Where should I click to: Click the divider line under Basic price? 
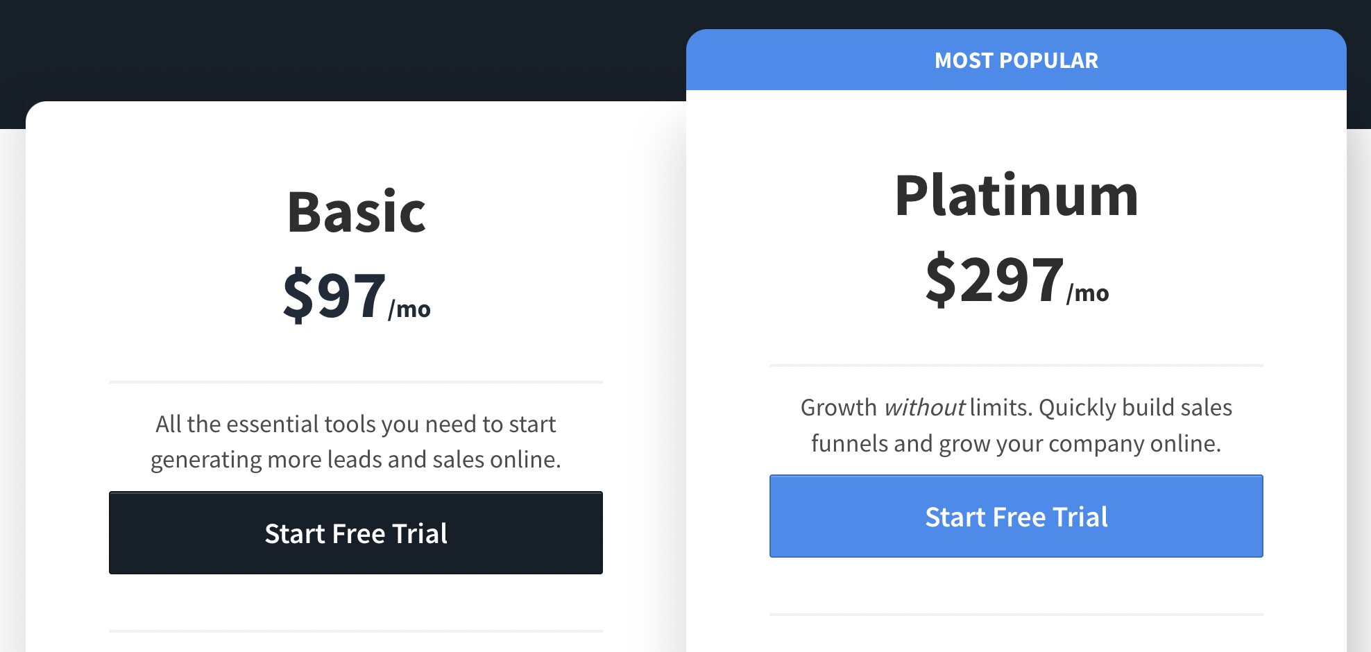(355, 381)
